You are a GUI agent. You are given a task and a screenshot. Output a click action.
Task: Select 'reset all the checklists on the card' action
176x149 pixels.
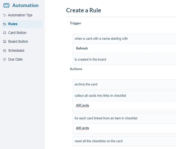124,141
